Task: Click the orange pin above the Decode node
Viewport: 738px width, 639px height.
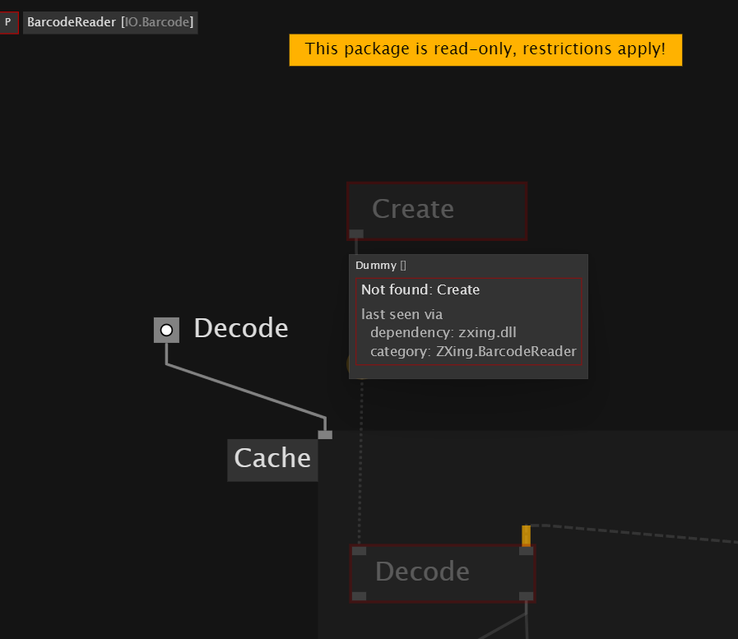Action: click(x=527, y=535)
